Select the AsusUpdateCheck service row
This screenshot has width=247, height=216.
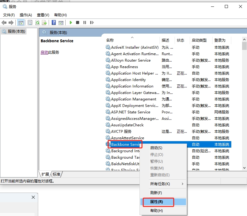pyautogui.click(x=127, y=125)
